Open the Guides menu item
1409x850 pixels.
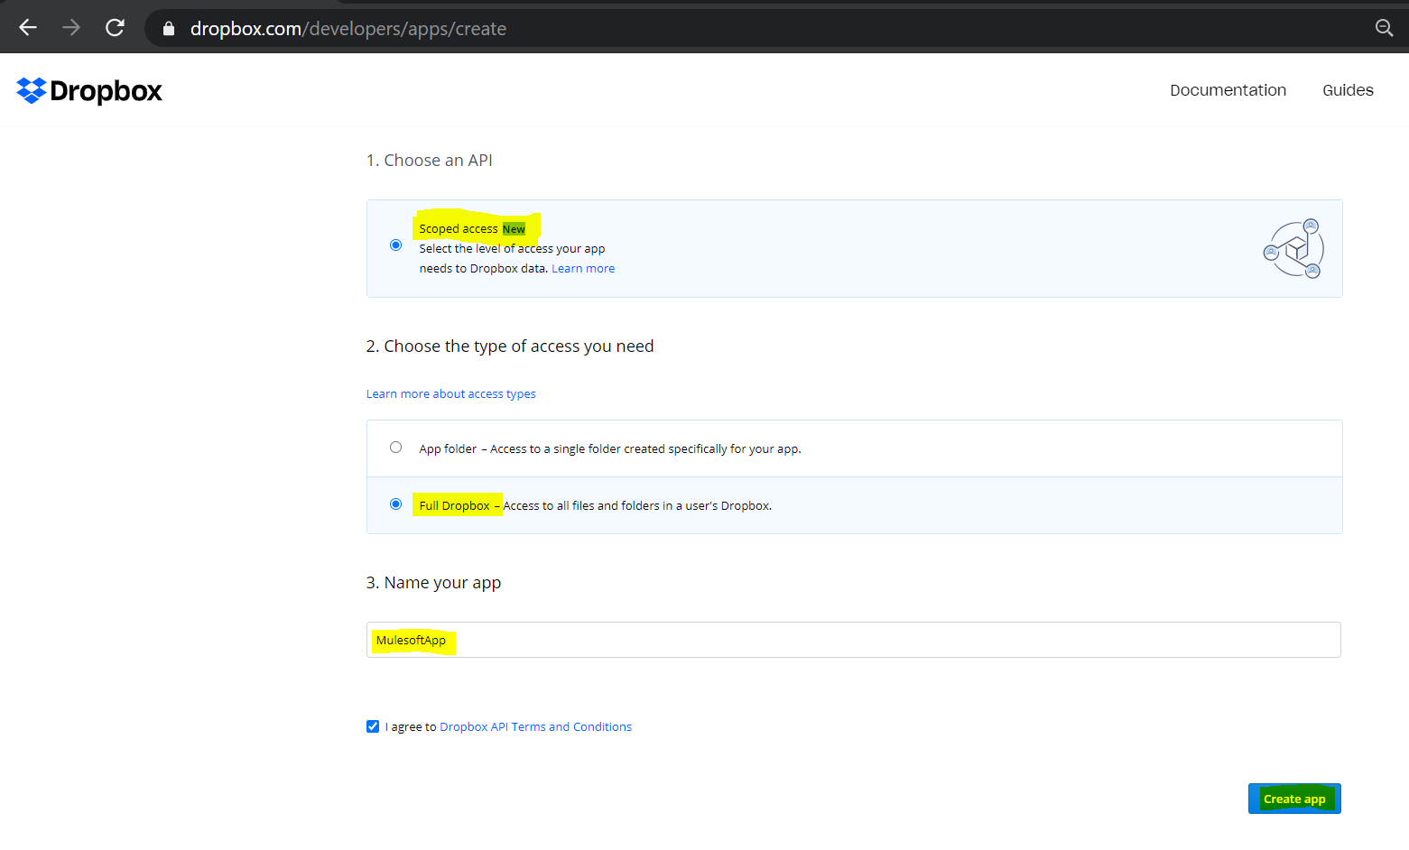point(1348,90)
